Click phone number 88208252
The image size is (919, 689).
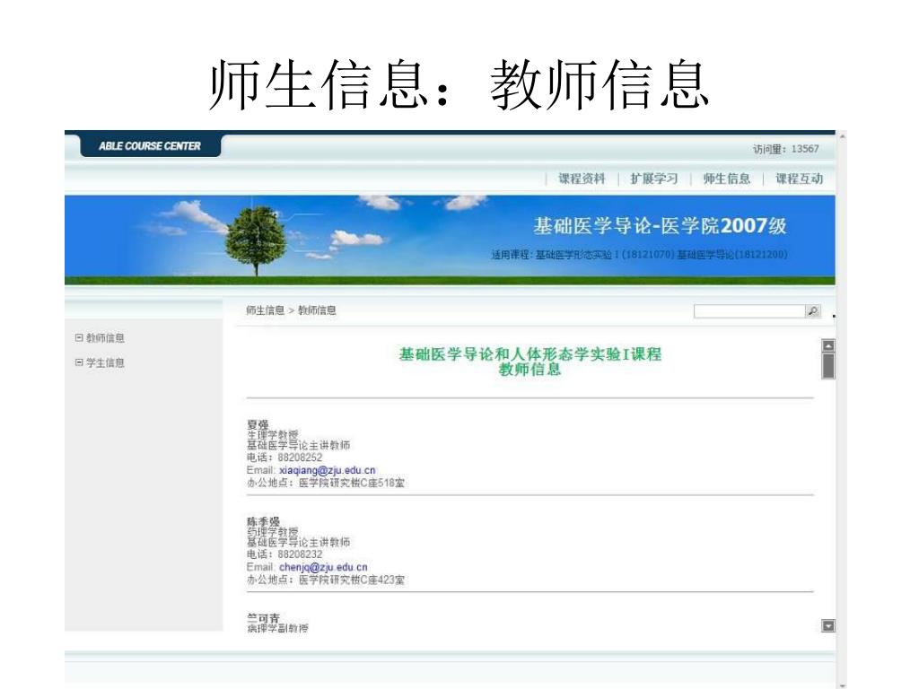pyautogui.click(x=300, y=457)
